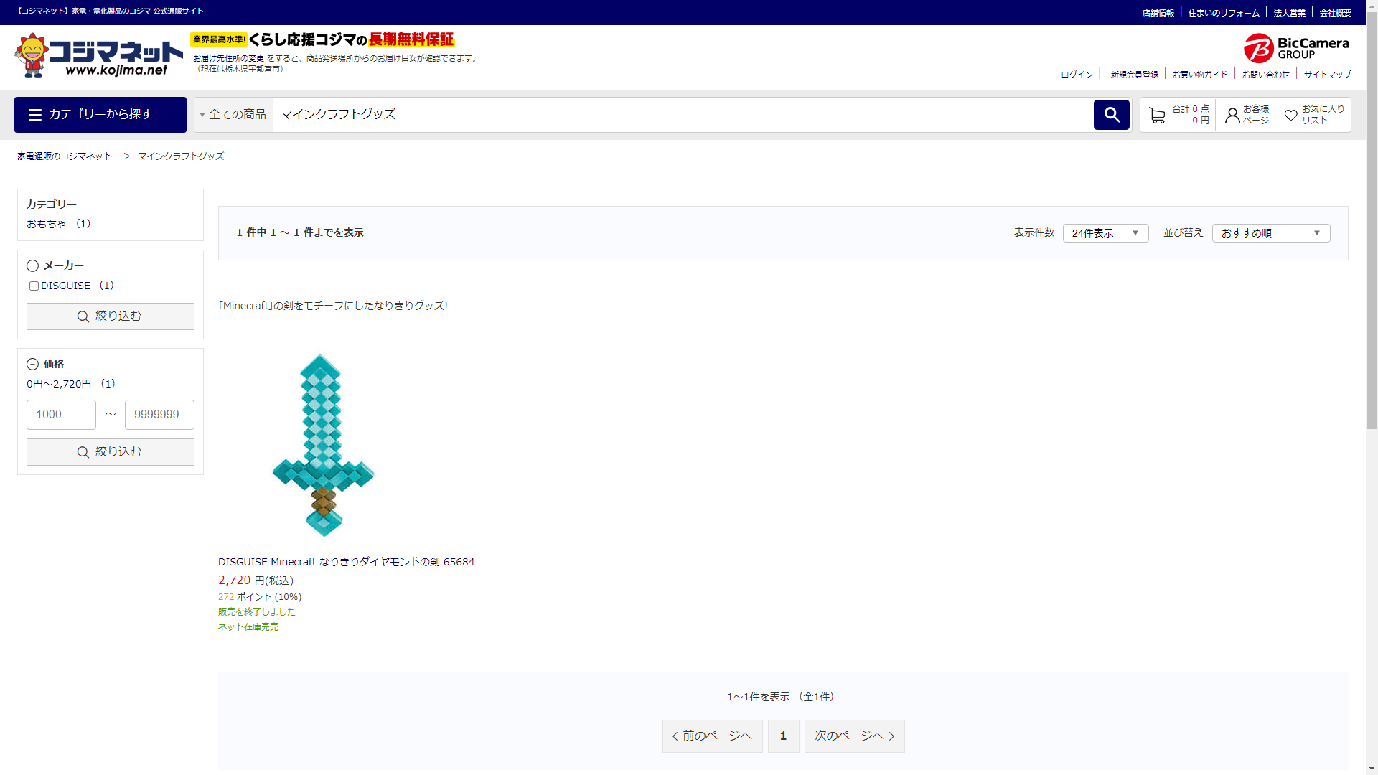Click the minimum price input field
The width and height of the screenshot is (1378, 775).
[61, 415]
